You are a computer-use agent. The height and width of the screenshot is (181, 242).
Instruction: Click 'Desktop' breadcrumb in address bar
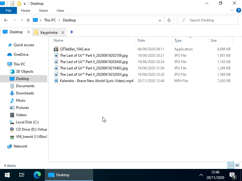(x=69, y=20)
